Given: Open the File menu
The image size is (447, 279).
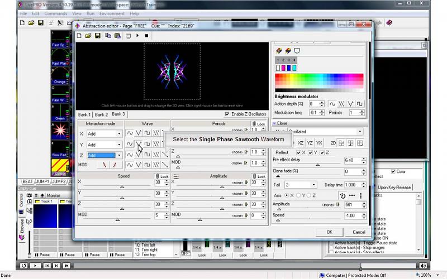Looking at the screenshot, I should point(23,13).
